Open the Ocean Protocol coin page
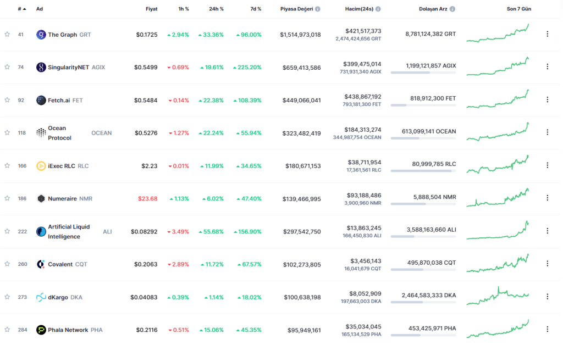The width and height of the screenshot is (563, 345). pyautogui.click(x=59, y=133)
